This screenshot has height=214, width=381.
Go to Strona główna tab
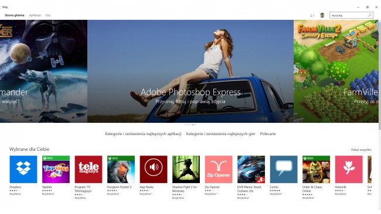tap(15, 15)
